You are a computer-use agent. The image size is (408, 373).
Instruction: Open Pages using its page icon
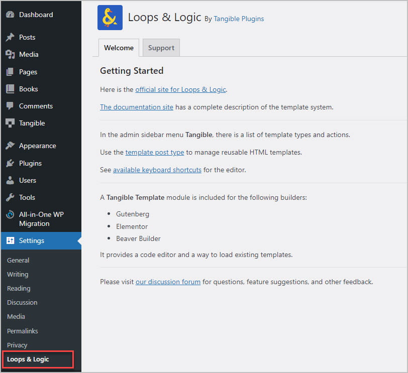click(x=11, y=71)
